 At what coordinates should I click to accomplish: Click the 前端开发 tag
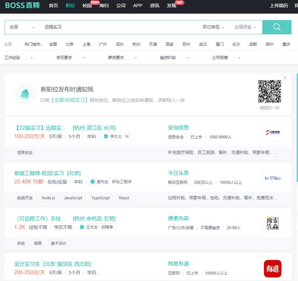tap(25, 198)
